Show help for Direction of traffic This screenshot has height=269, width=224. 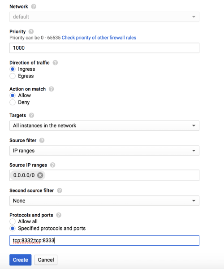55,63
